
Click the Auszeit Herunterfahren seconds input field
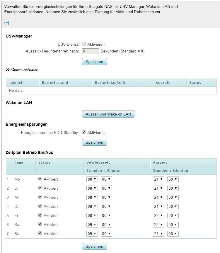click(x=91, y=51)
